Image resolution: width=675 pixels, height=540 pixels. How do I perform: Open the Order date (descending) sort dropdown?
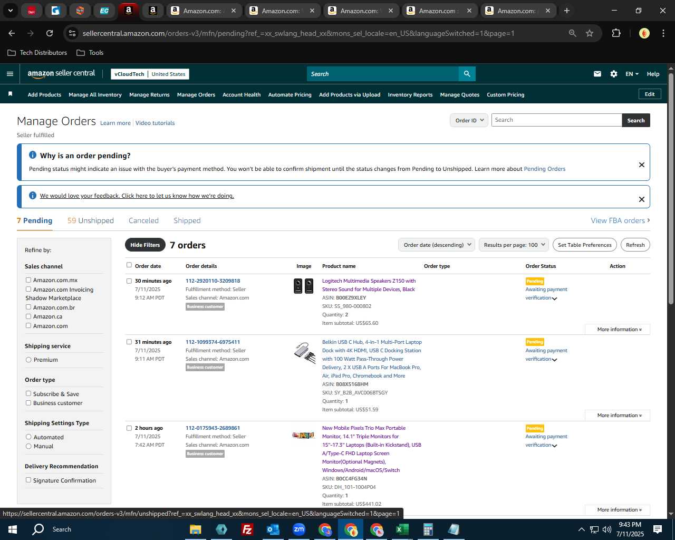pyautogui.click(x=437, y=245)
